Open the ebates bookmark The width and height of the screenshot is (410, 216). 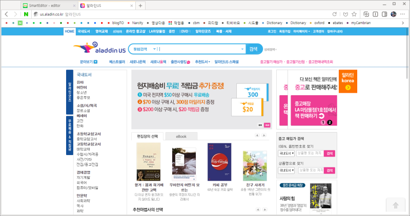[336, 23]
